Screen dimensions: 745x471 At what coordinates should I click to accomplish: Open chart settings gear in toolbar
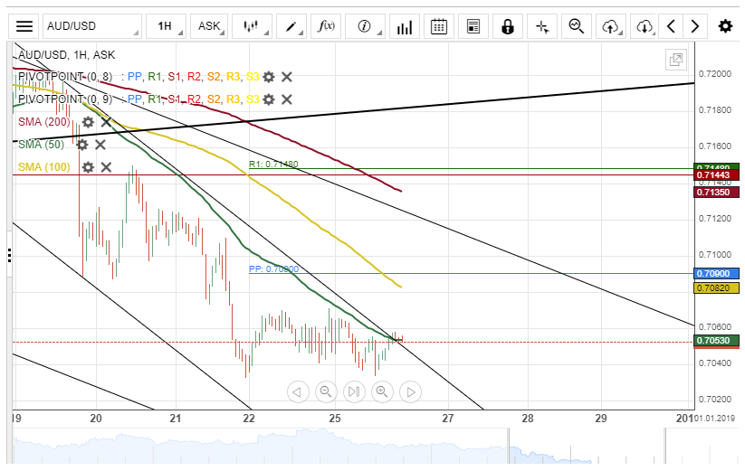(x=725, y=26)
